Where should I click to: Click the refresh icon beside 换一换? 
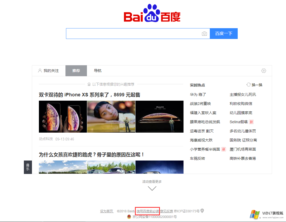click(248, 85)
